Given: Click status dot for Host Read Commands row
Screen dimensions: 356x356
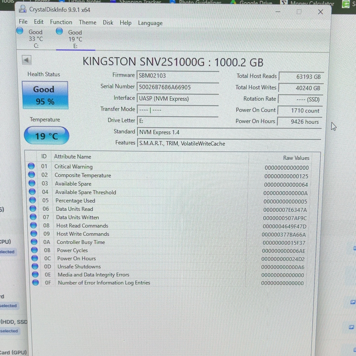Looking at the screenshot, I should (x=34, y=225).
